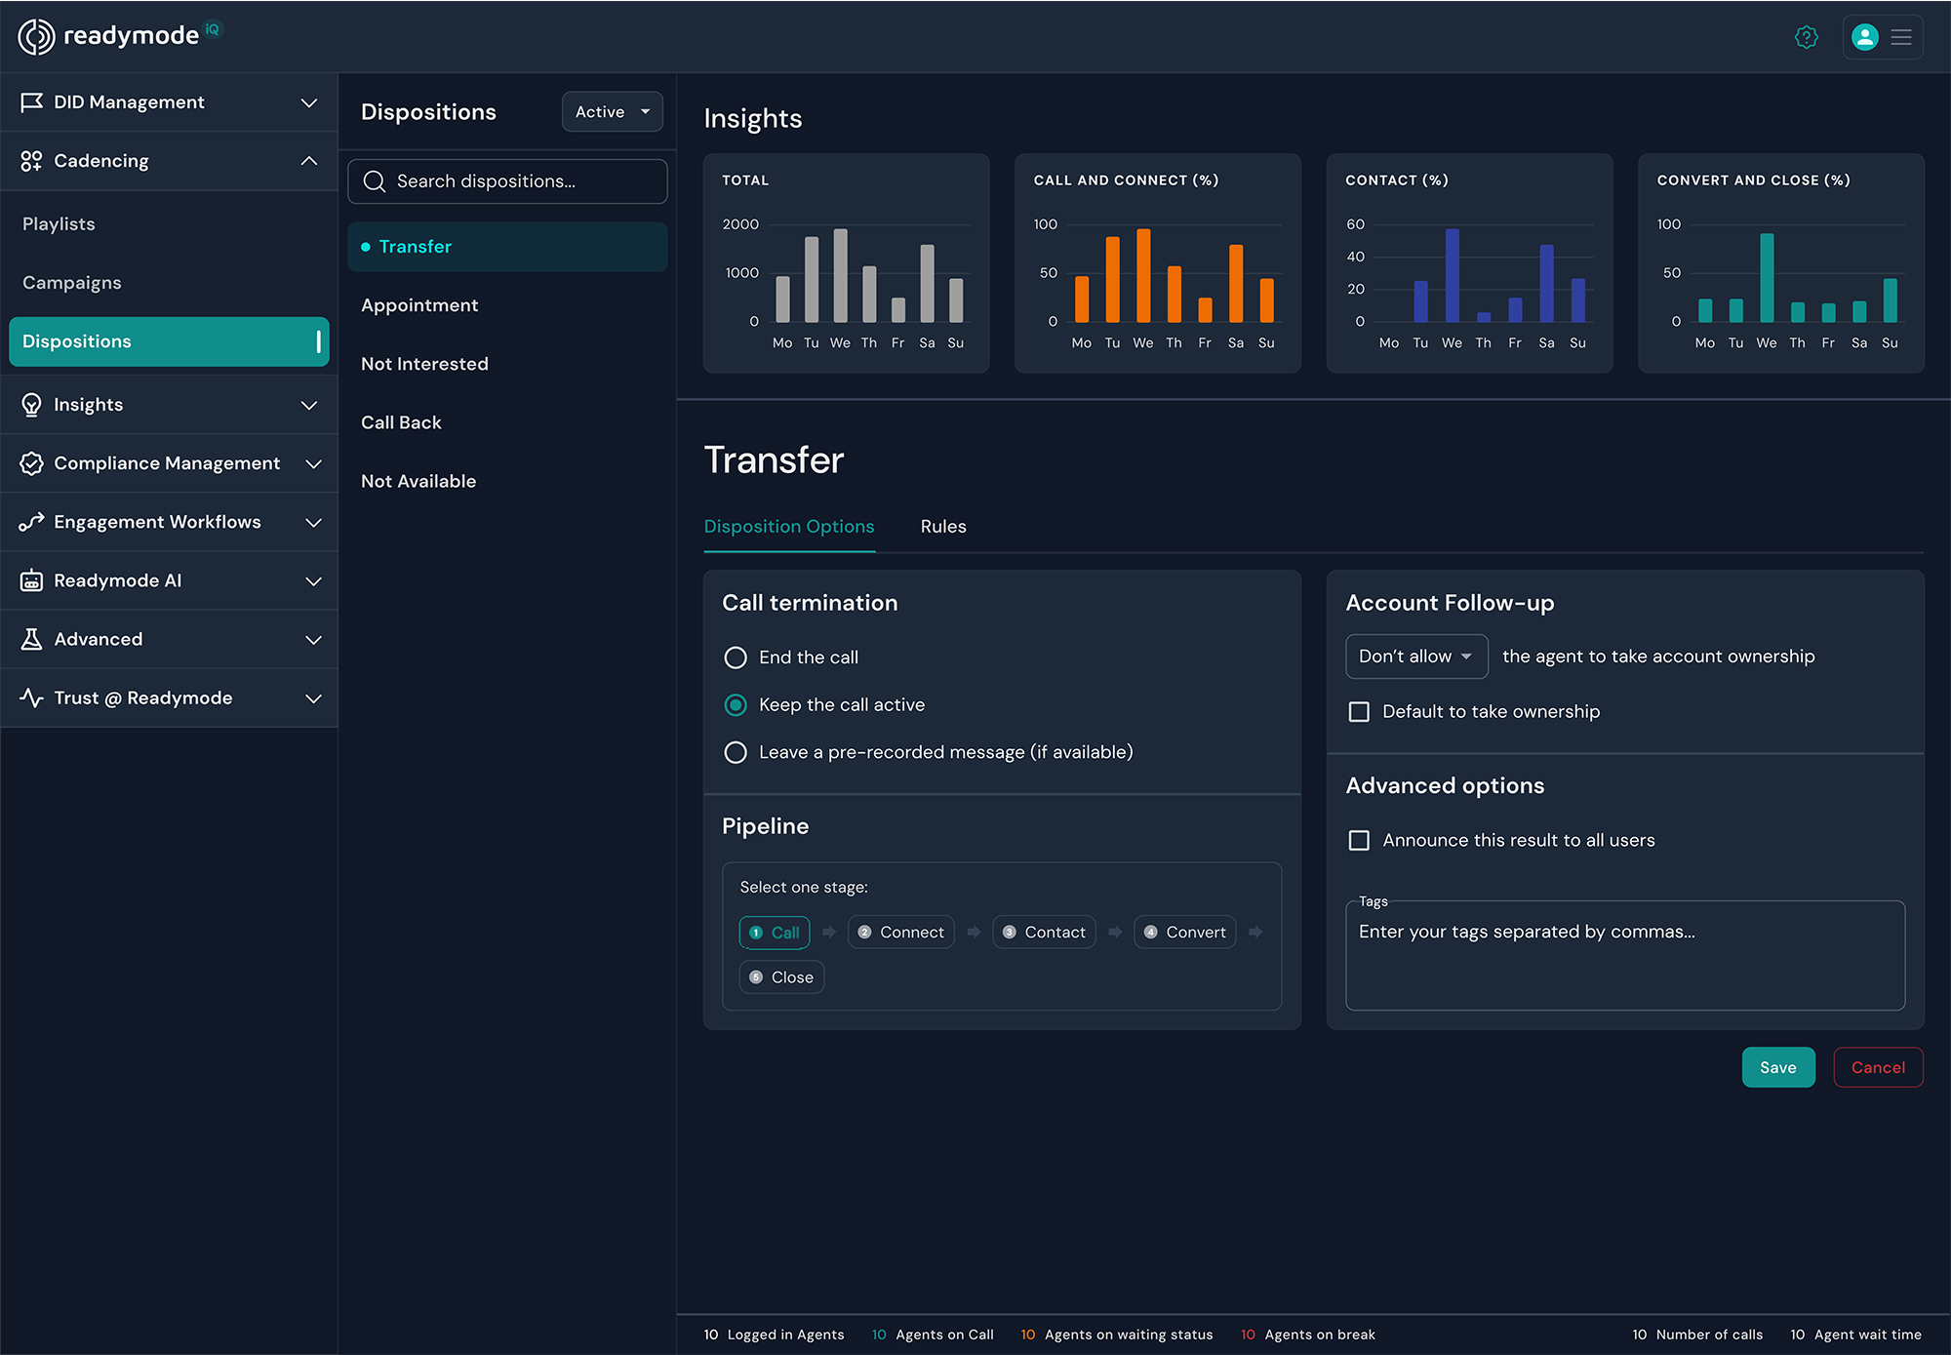Select the Compliance Management shield icon
The image size is (1951, 1355).
[x=32, y=463]
